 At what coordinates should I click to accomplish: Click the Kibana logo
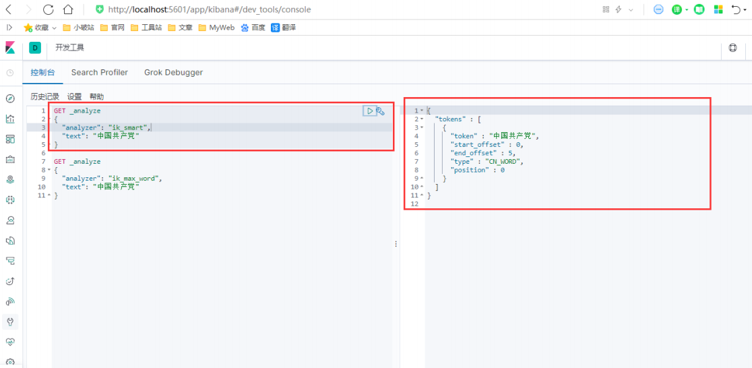click(x=10, y=48)
